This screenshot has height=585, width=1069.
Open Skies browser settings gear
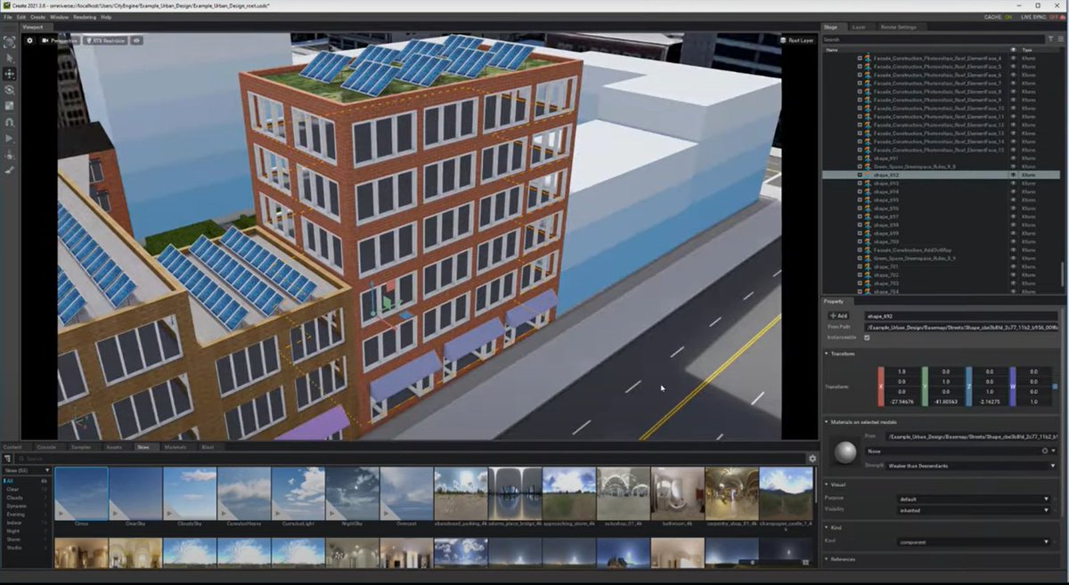812,459
